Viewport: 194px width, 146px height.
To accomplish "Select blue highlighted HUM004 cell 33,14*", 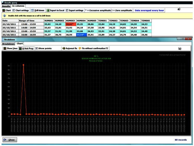I will pyautogui.click(x=81, y=35).
